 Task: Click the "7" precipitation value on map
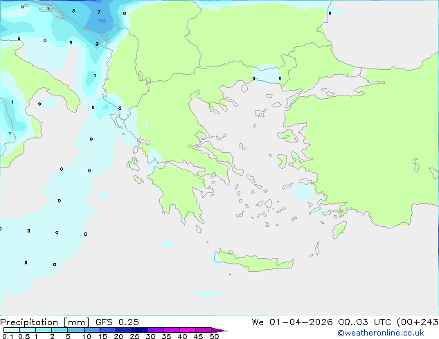pos(99,12)
